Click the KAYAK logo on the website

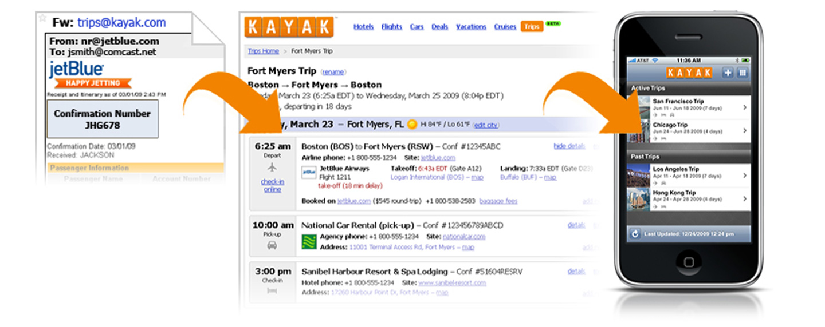(x=289, y=27)
